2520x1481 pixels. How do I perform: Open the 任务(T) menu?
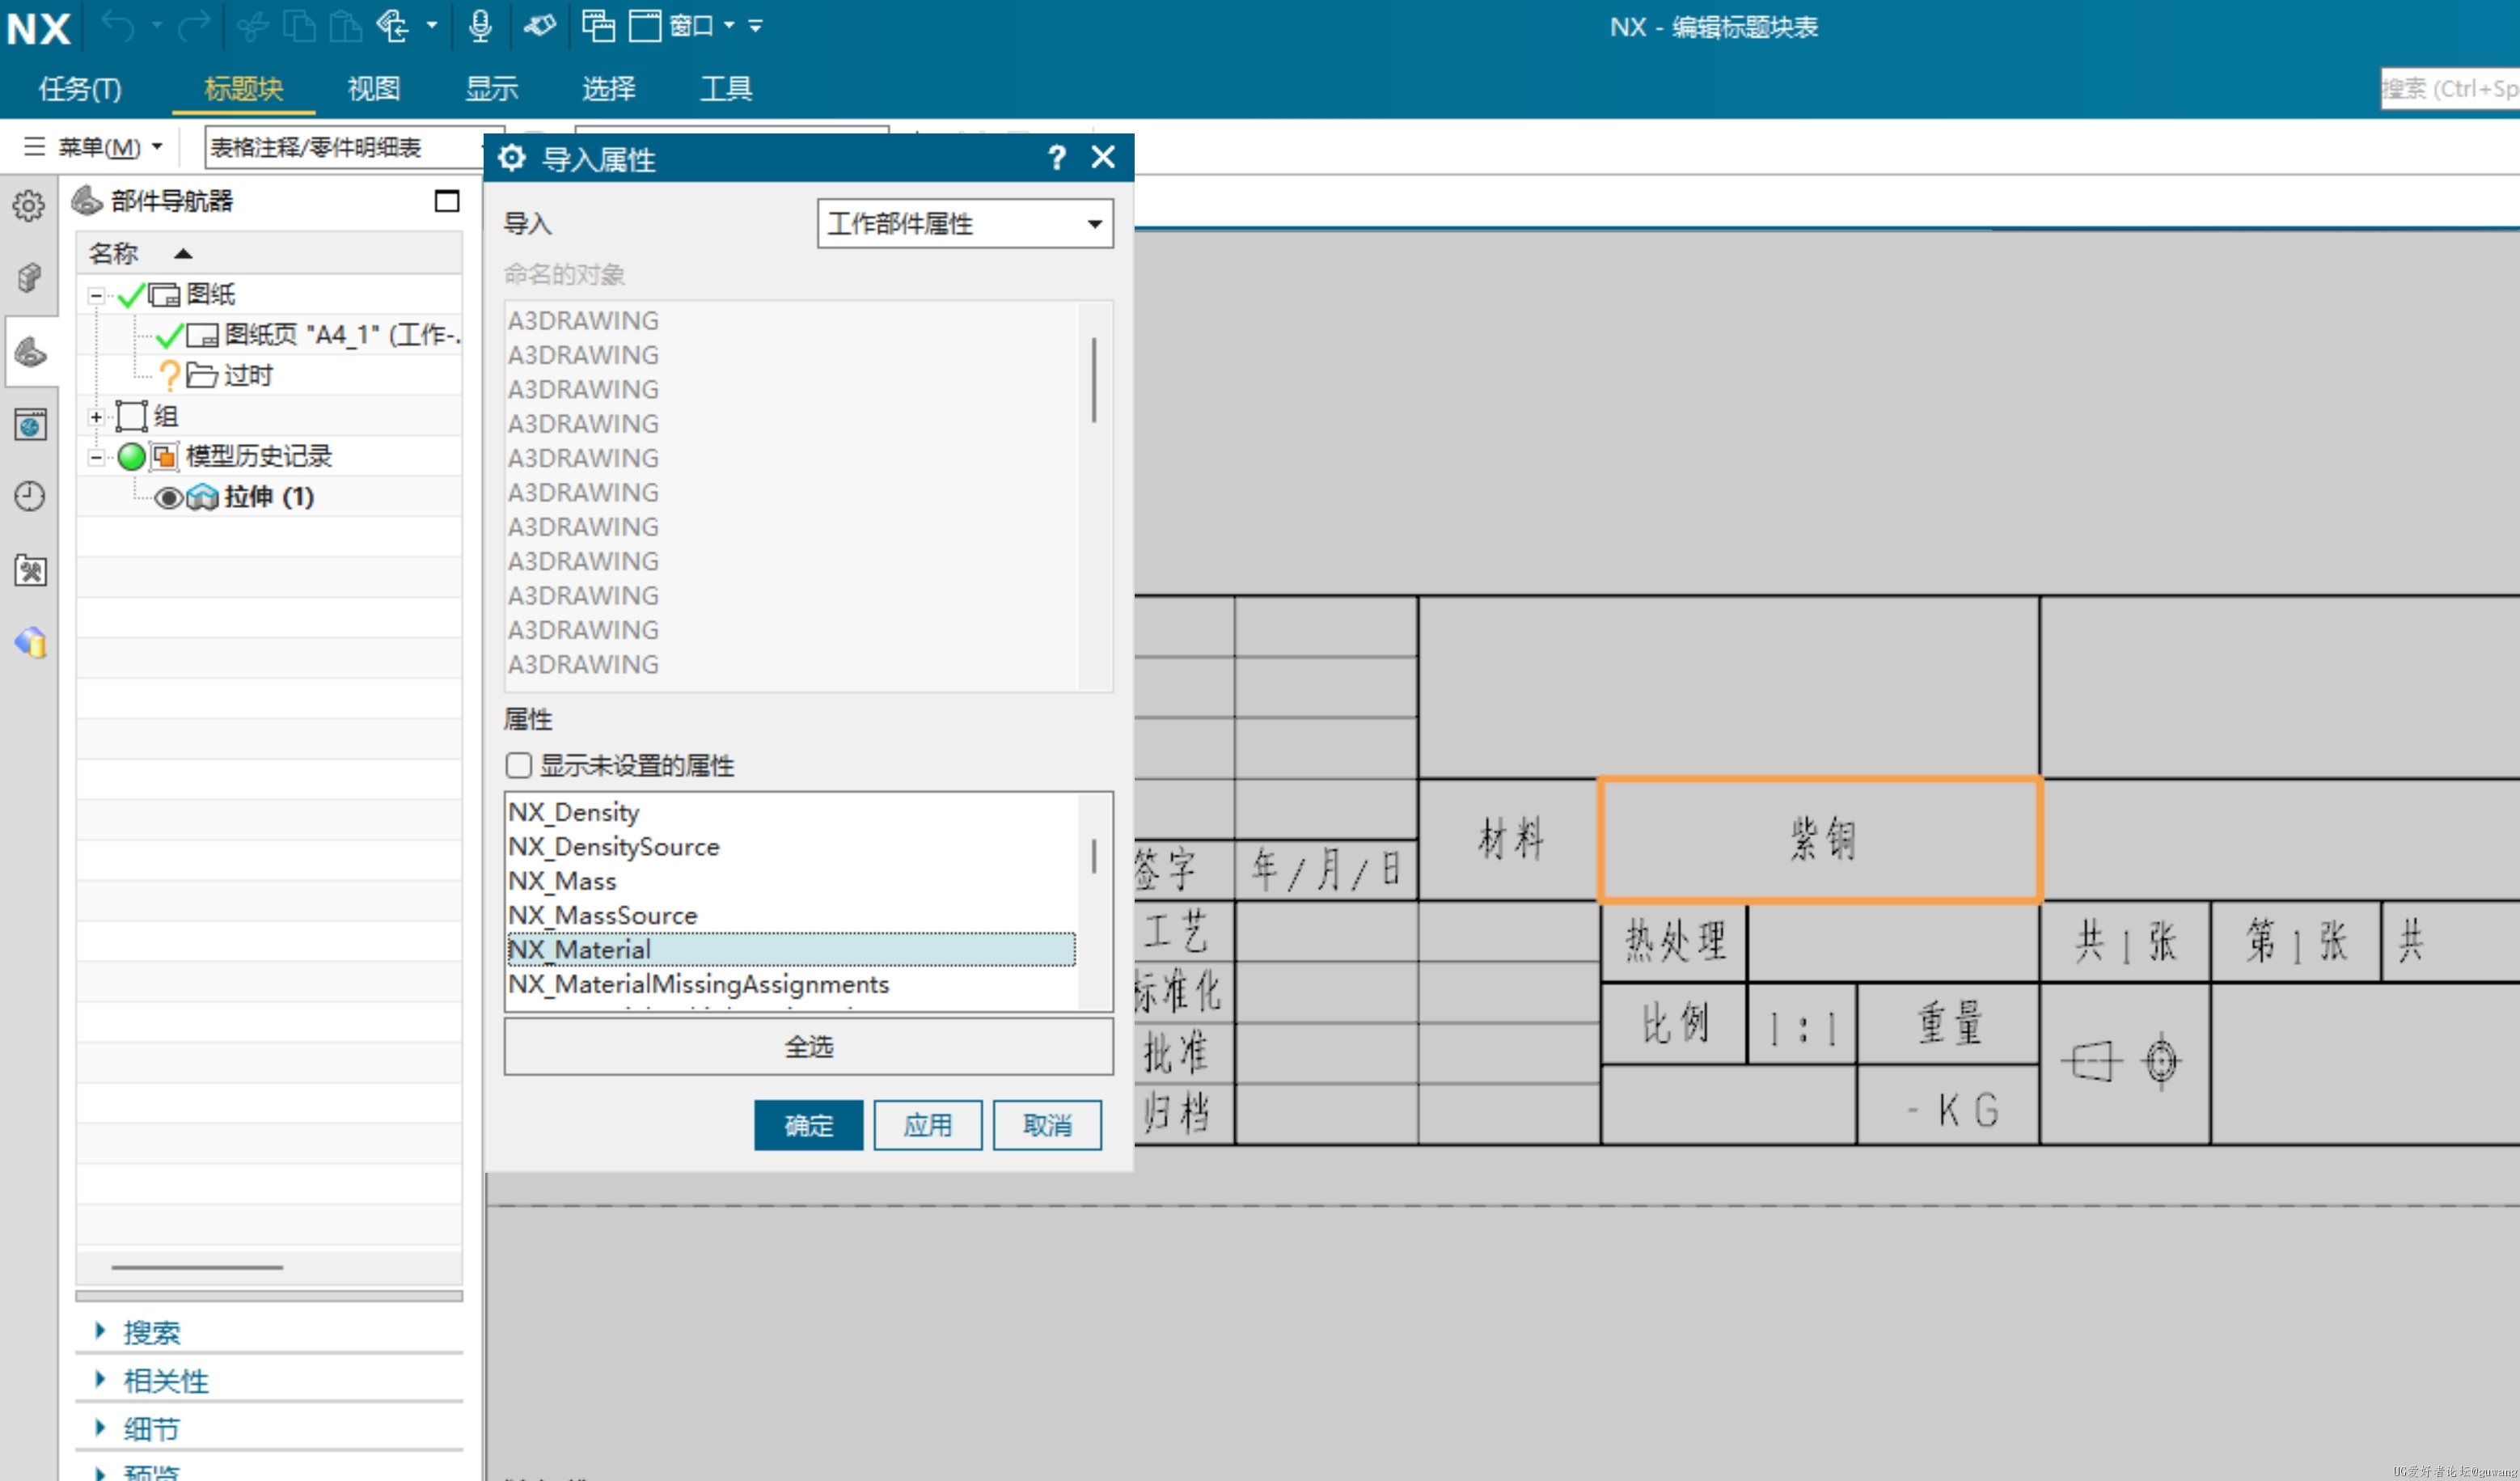80,89
